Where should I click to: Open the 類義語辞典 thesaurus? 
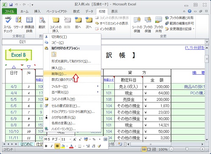29,24
